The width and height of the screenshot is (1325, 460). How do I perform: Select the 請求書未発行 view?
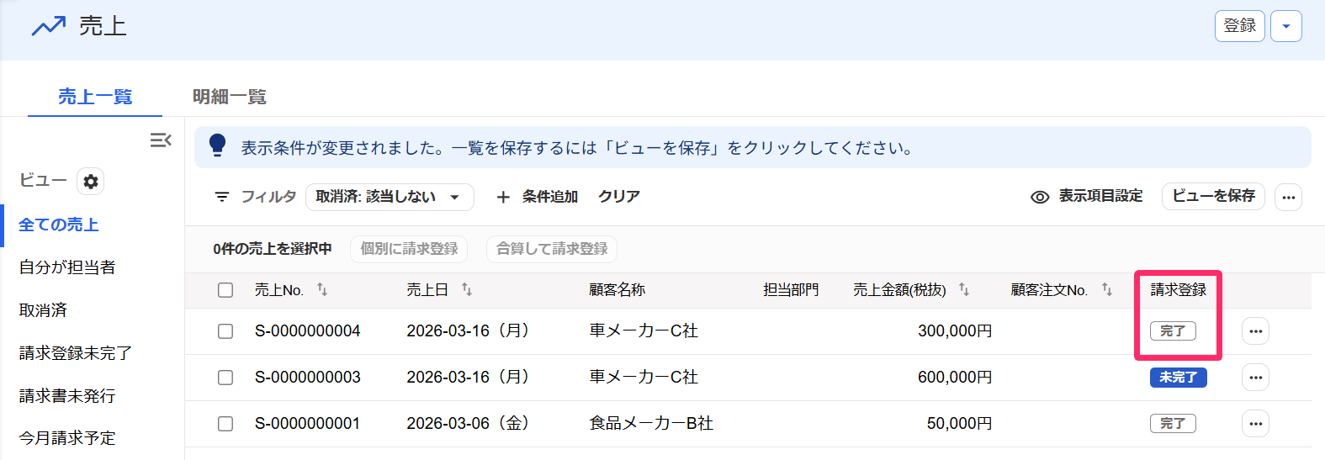tap(67, 396)
